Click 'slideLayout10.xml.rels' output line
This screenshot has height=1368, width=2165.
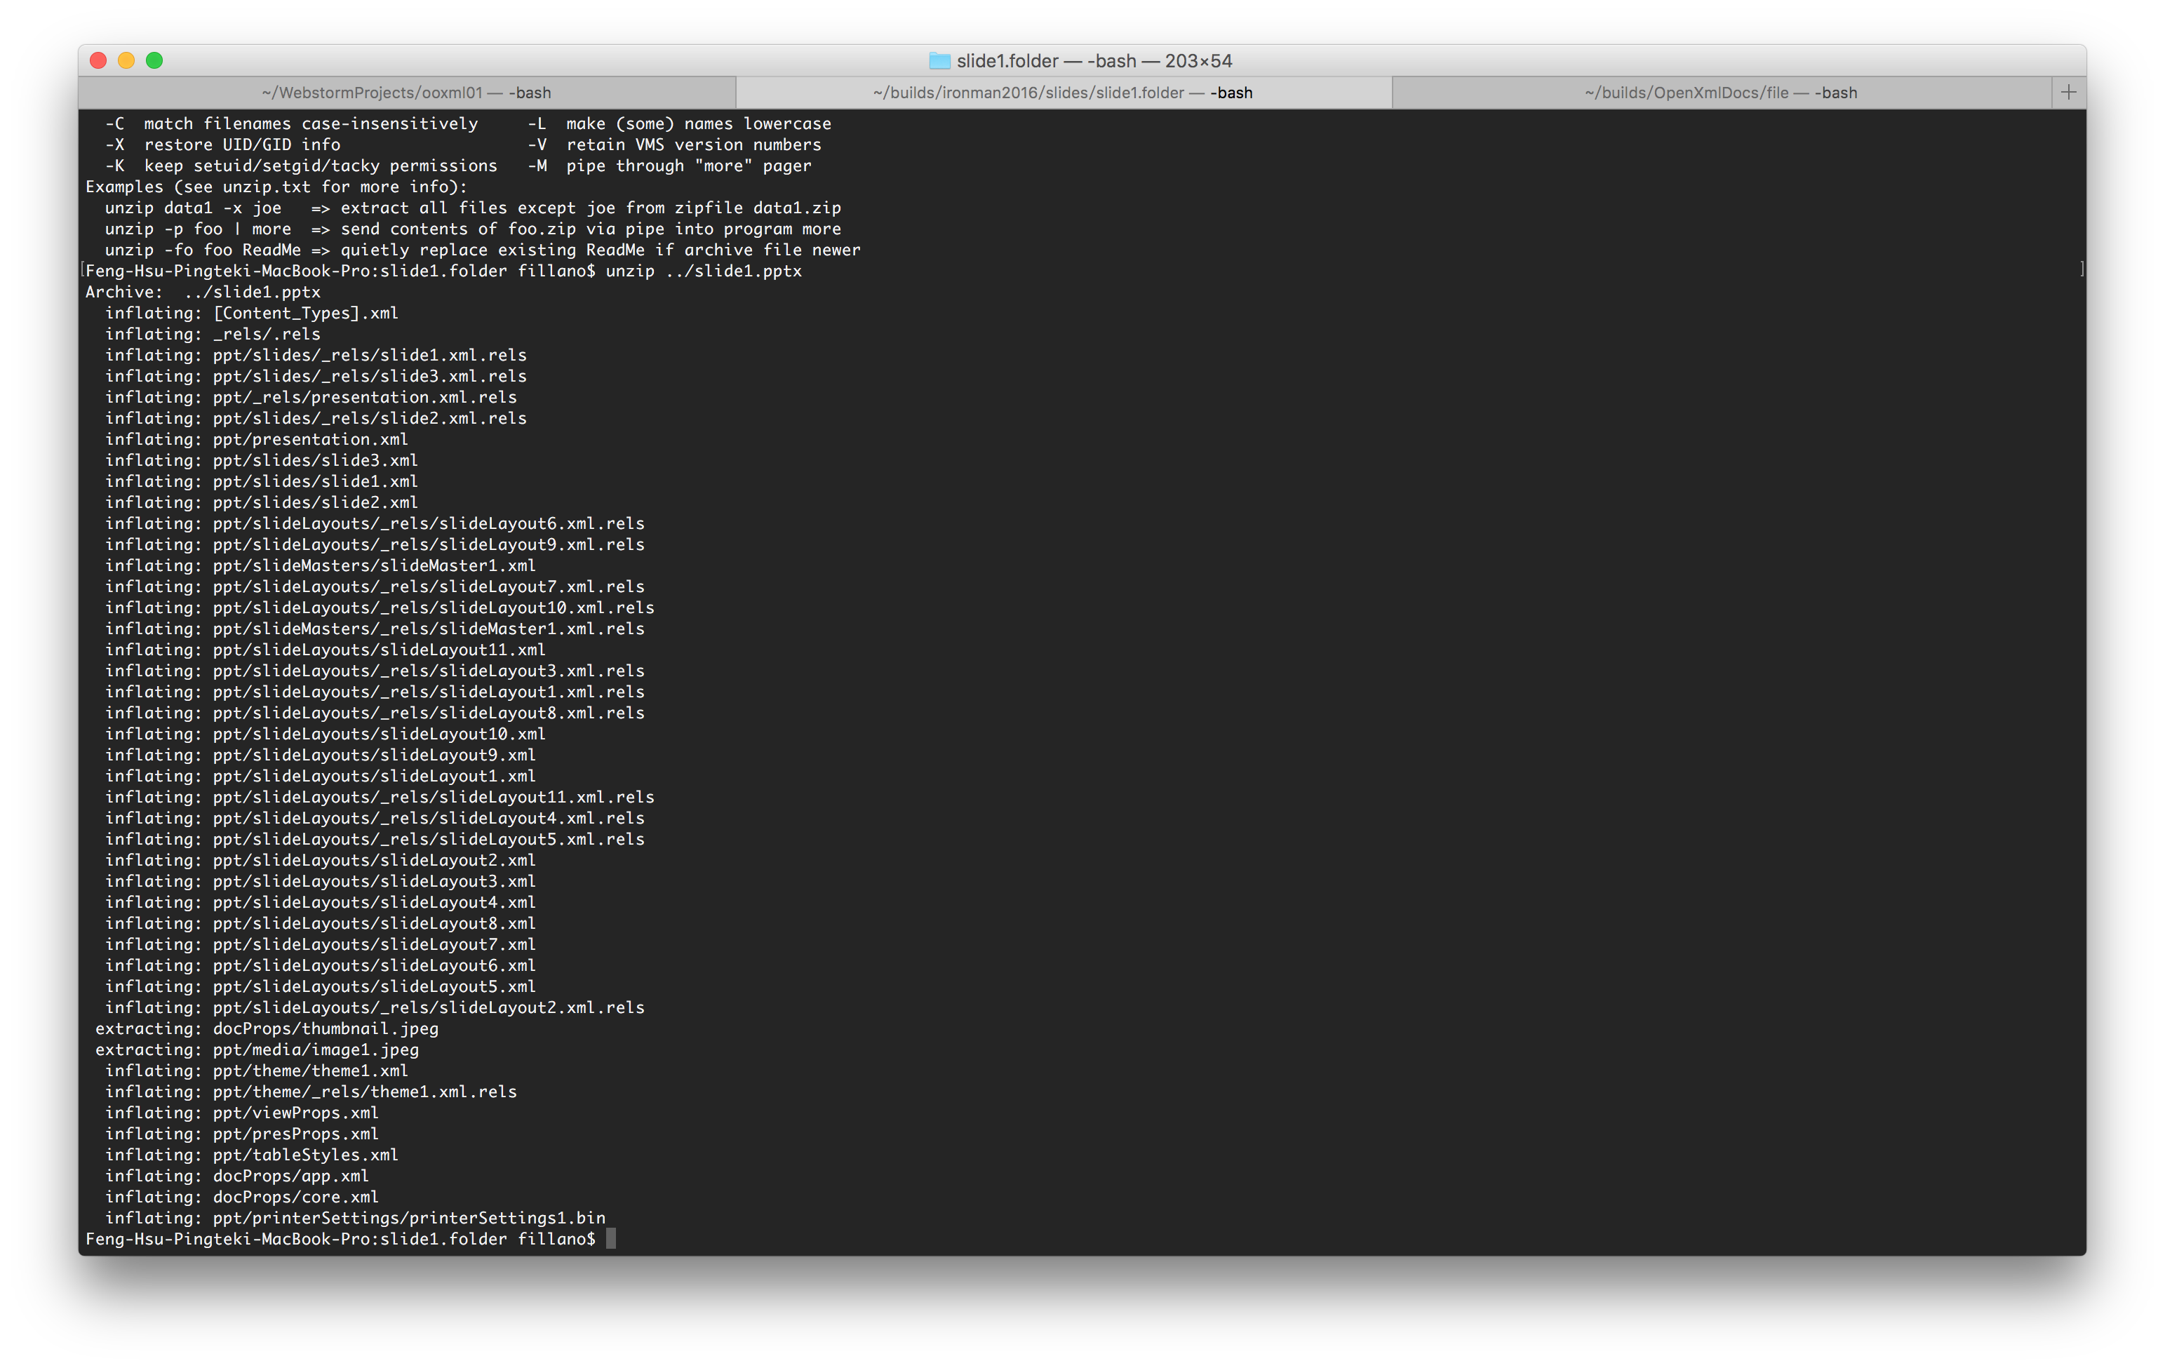[x=380, y=608]
